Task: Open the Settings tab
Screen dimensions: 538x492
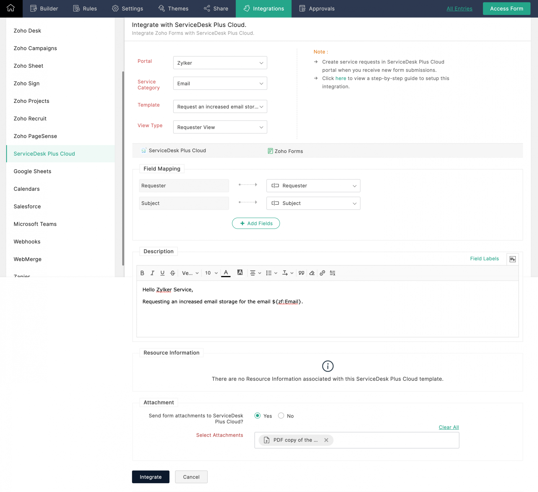Action: click(128, 9)
